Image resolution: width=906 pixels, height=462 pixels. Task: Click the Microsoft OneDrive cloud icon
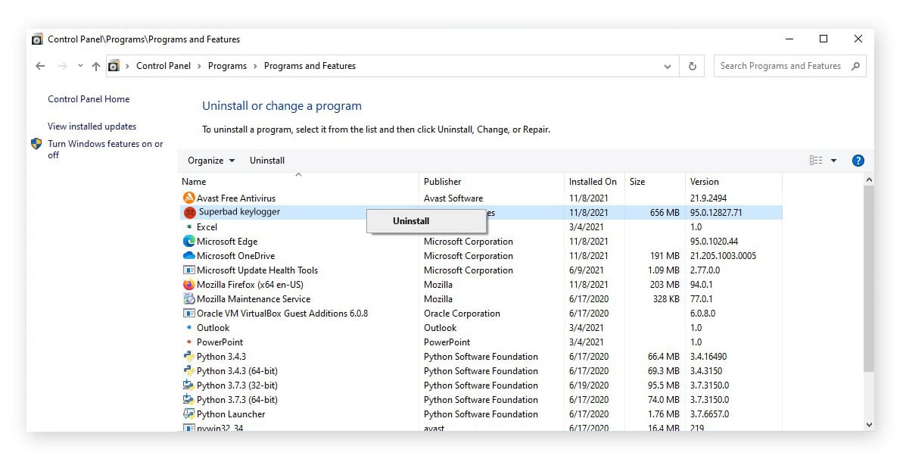point(188,255)
